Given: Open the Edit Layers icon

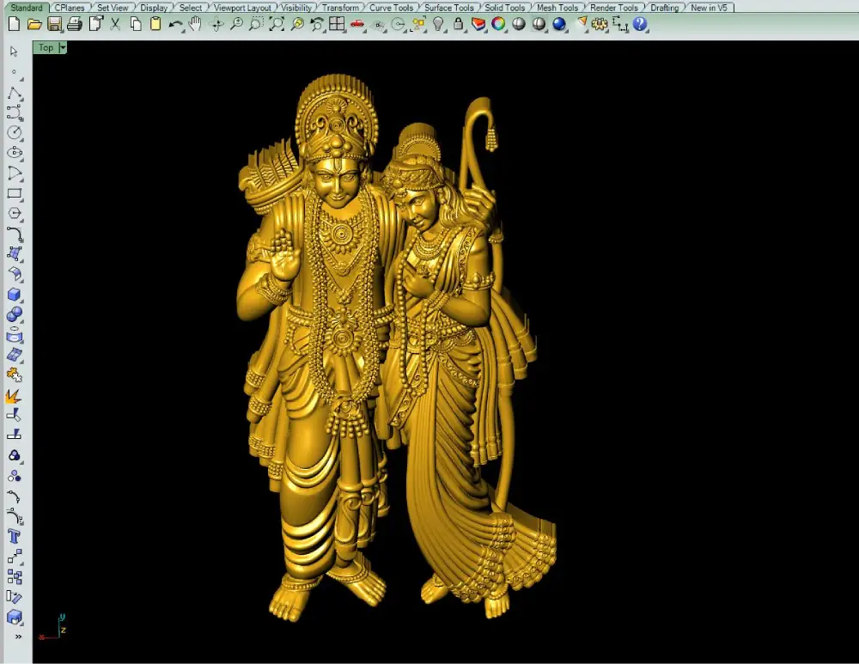Looking at the screenshot, I should click(478, 24).
